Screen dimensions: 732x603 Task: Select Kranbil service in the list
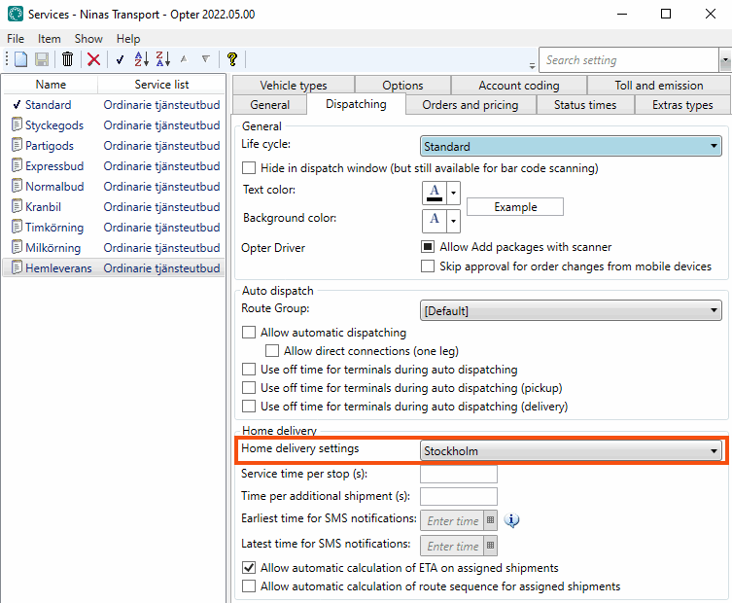(x=42, y=207)
